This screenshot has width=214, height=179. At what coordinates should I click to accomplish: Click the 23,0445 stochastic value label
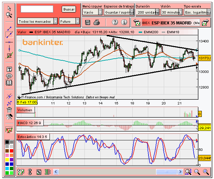pyautogui.click(x=204, y=158)
